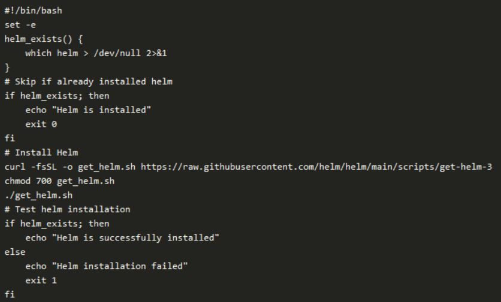Viewport: 501px width, 302px height.
Task: Place cursor on the else keyword
Action: [x=15, y=252]
